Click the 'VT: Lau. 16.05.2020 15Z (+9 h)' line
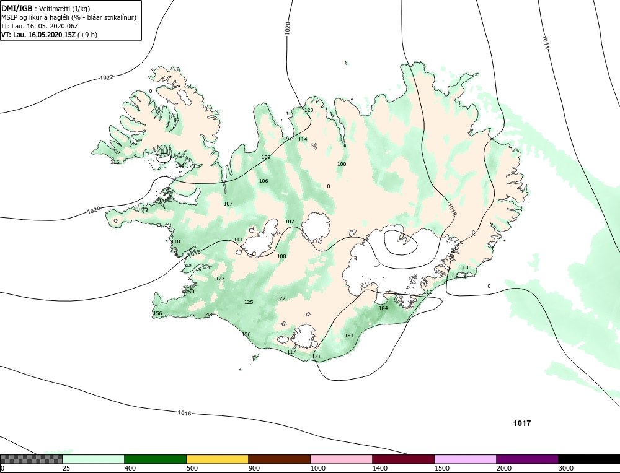Screen dimensions: 620x473 click(x=50, y=34)
